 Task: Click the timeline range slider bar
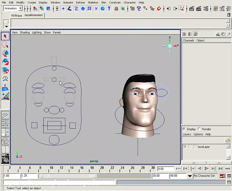point(67,176)
